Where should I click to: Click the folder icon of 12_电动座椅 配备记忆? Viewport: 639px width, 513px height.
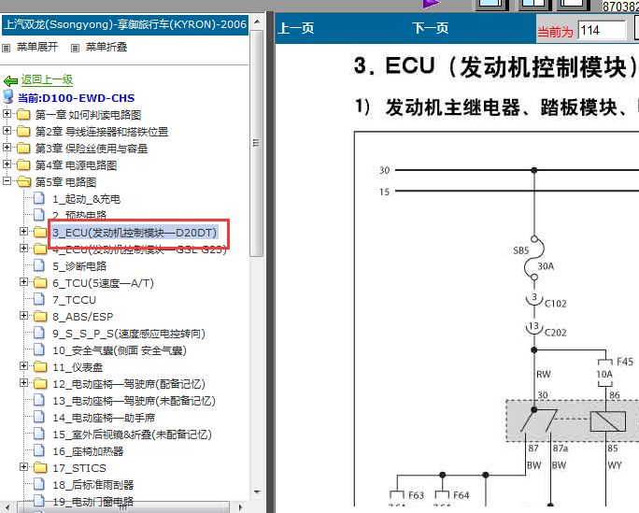[40, 383]
